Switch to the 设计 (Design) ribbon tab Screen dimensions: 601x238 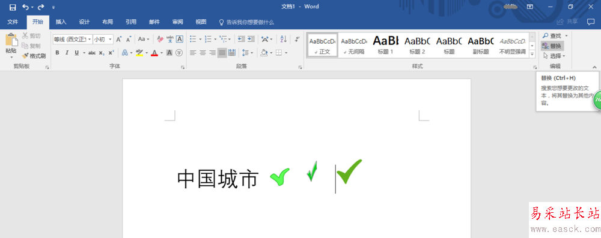(x=84, y=22)
